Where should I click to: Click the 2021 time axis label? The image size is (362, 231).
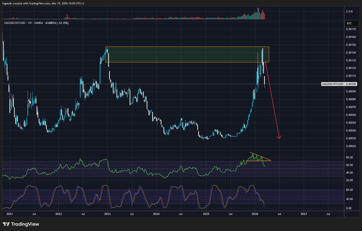coord(10,214)
